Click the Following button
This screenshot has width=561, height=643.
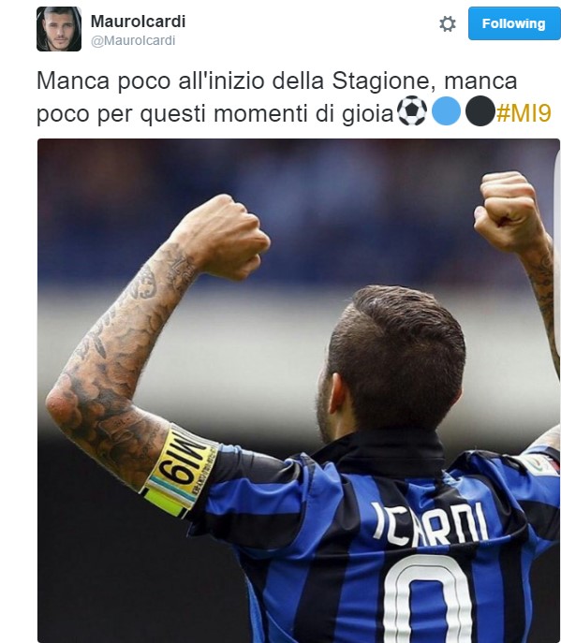(x=514, y=23)
